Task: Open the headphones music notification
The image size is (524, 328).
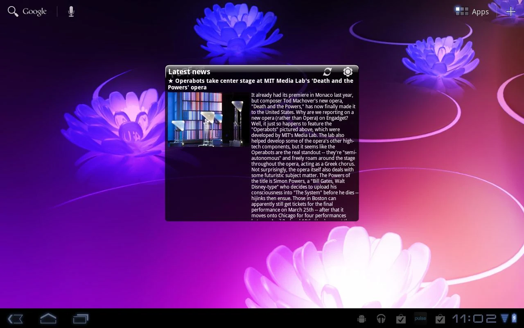Action: (381, 319)
